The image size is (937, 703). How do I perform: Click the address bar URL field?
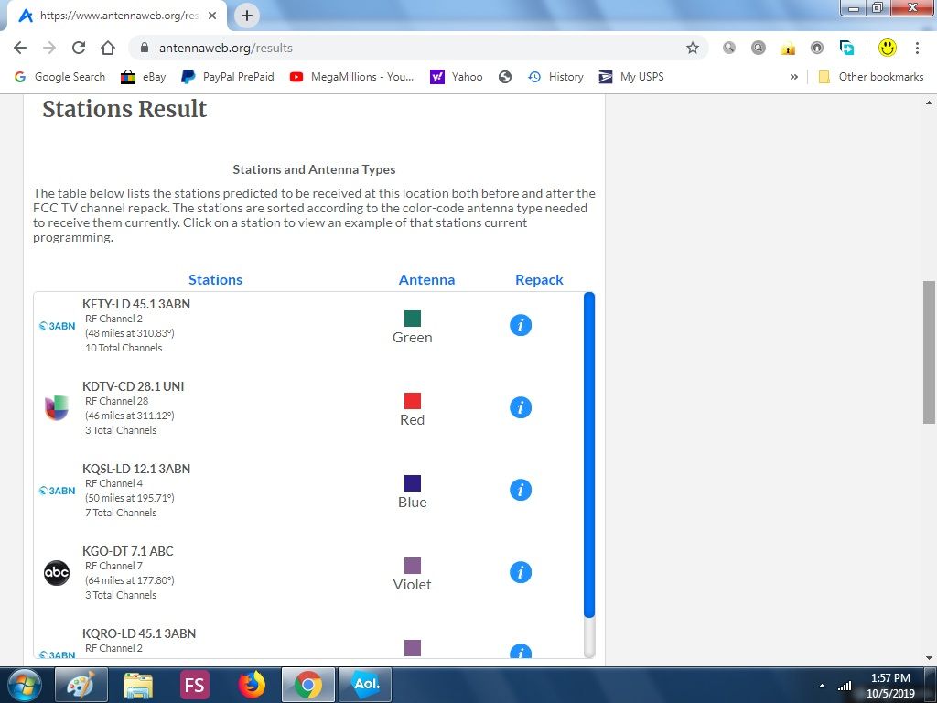(x=418, y=48)
